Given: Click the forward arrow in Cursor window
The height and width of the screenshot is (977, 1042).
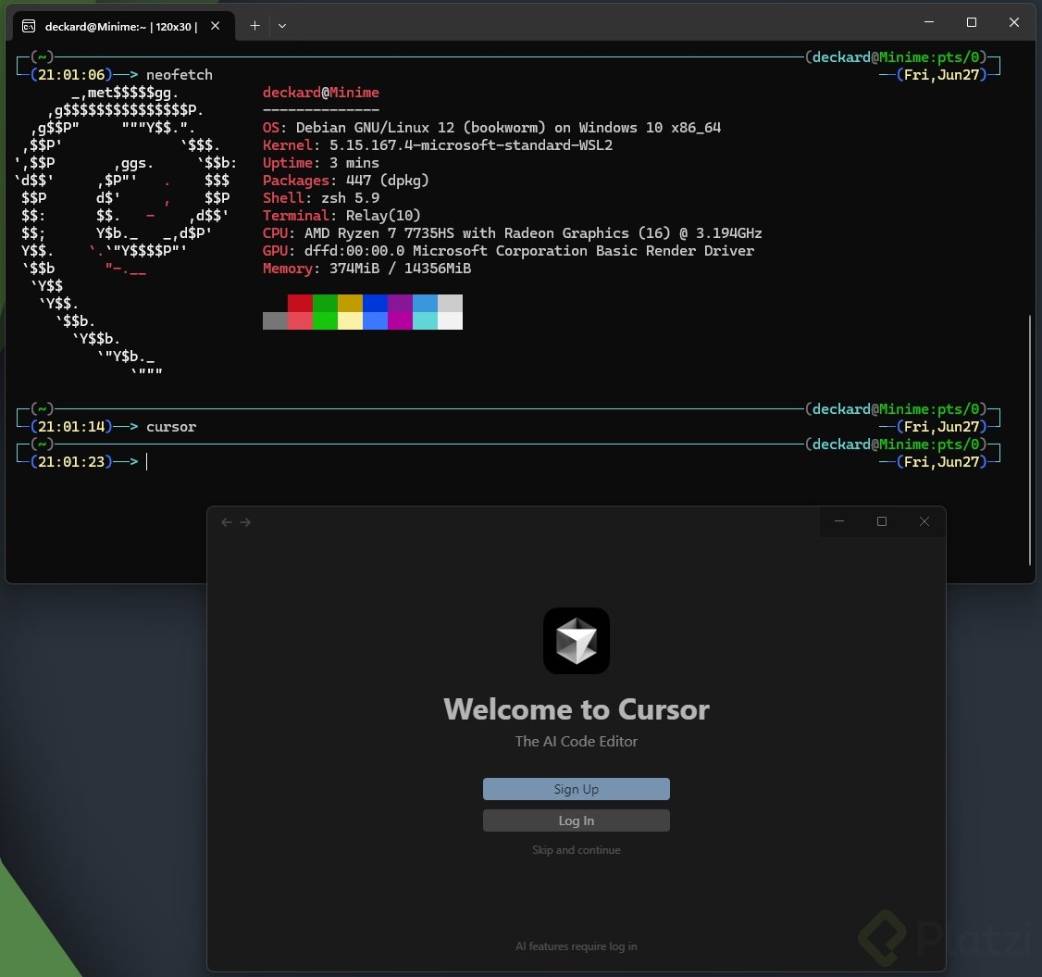Looking at the screenshot, I should [x=245, y=522].
